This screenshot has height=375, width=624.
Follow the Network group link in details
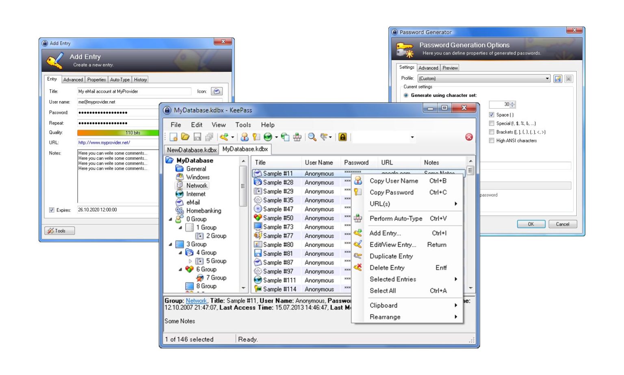pos(196,301)
